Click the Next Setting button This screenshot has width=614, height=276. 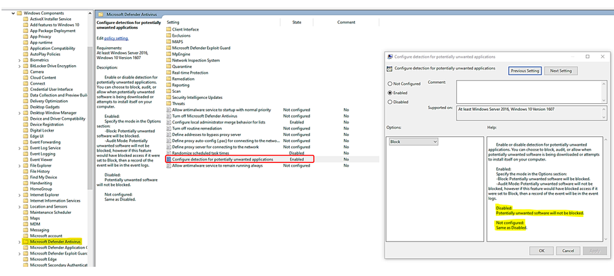[560, 71]
